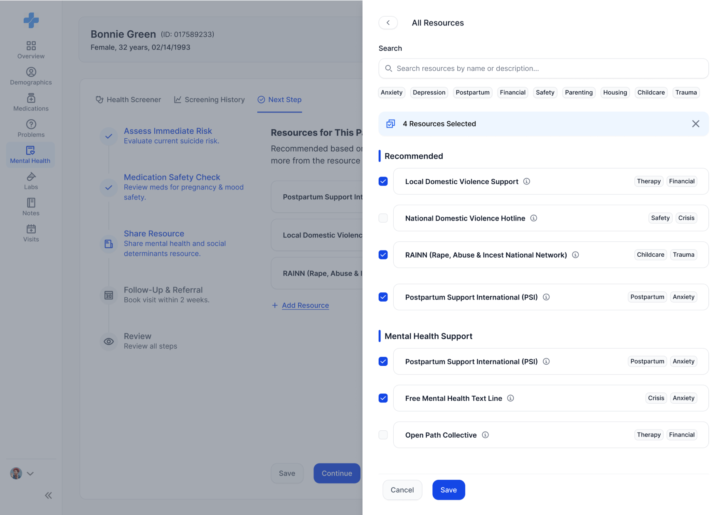725x515 pixels.
Task: Select the Next Step tab
Action: 279,100
